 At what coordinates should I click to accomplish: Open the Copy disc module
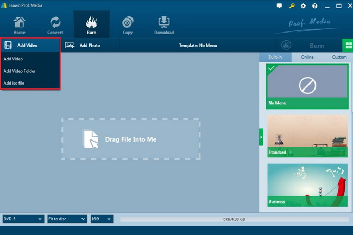click(x=128, y=26)
